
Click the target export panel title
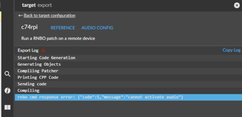(x=37, y=5)
